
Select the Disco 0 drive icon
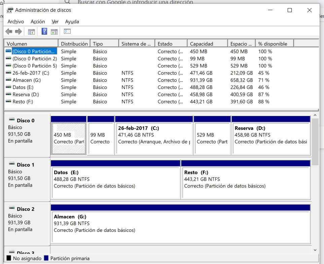point(12,120)
